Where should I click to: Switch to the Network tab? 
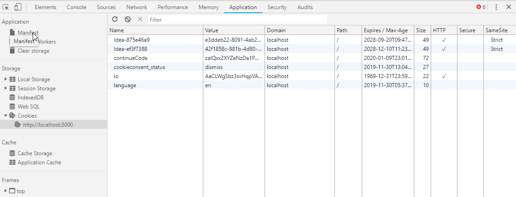click(136, 7)
